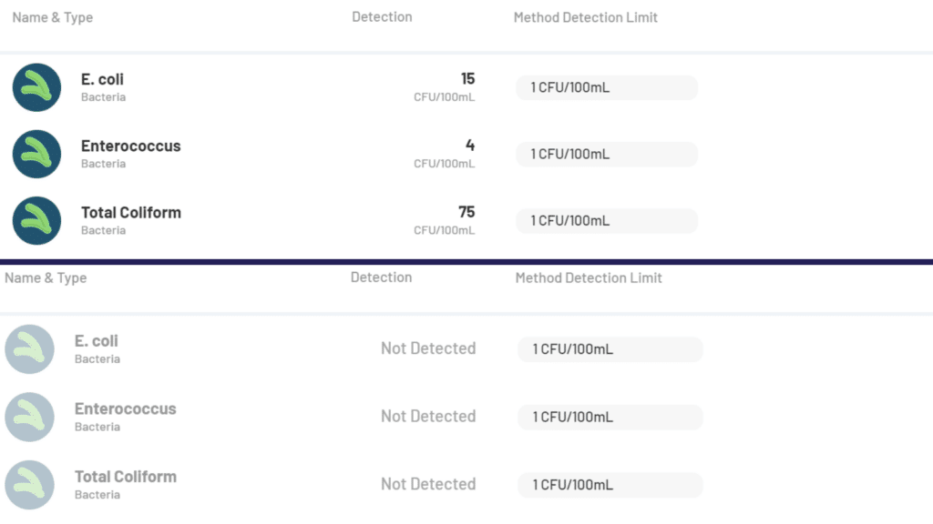Image resolution: width=933 pixels, height=524 pixels.
Task: Click the bottom Method Detection Limit header
Action: 589,277
